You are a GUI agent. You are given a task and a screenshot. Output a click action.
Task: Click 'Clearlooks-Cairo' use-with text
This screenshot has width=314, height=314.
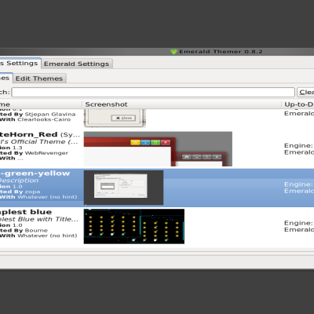pyautogui.click(x=44, y=119)
